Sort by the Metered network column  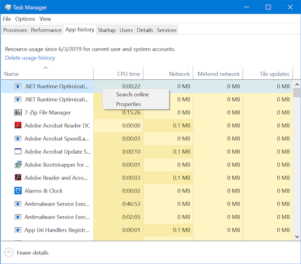(218, 73)
